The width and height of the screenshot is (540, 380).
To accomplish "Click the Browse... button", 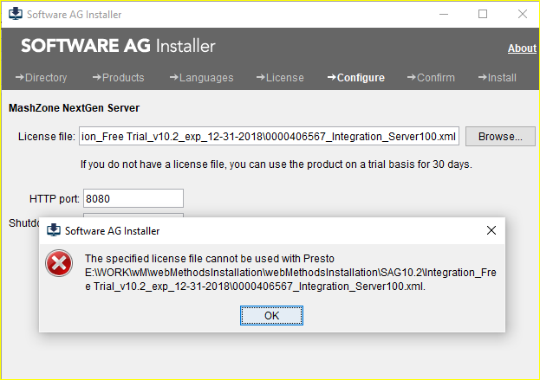I will (x=500, y=137).
